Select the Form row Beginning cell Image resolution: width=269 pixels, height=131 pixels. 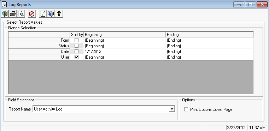(124, 40)
